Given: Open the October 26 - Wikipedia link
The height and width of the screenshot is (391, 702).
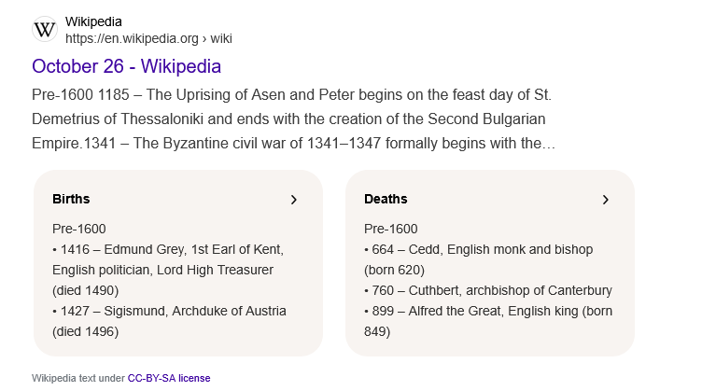Looking at the screenshot, I should coord(126,66).
